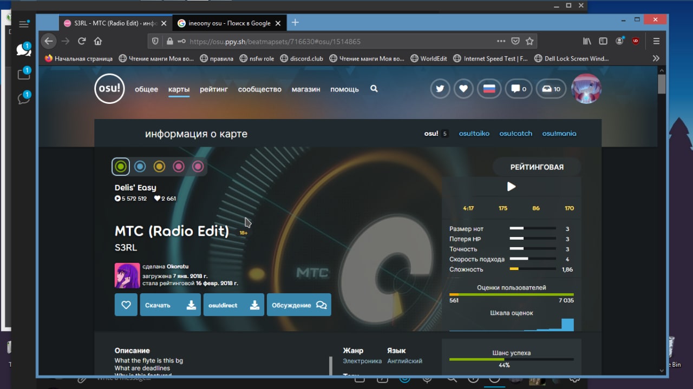The width and height of the screenshot is (693, 389).
Task: Open osu! Twitter link icon
Action: click(x=440, y=89)
